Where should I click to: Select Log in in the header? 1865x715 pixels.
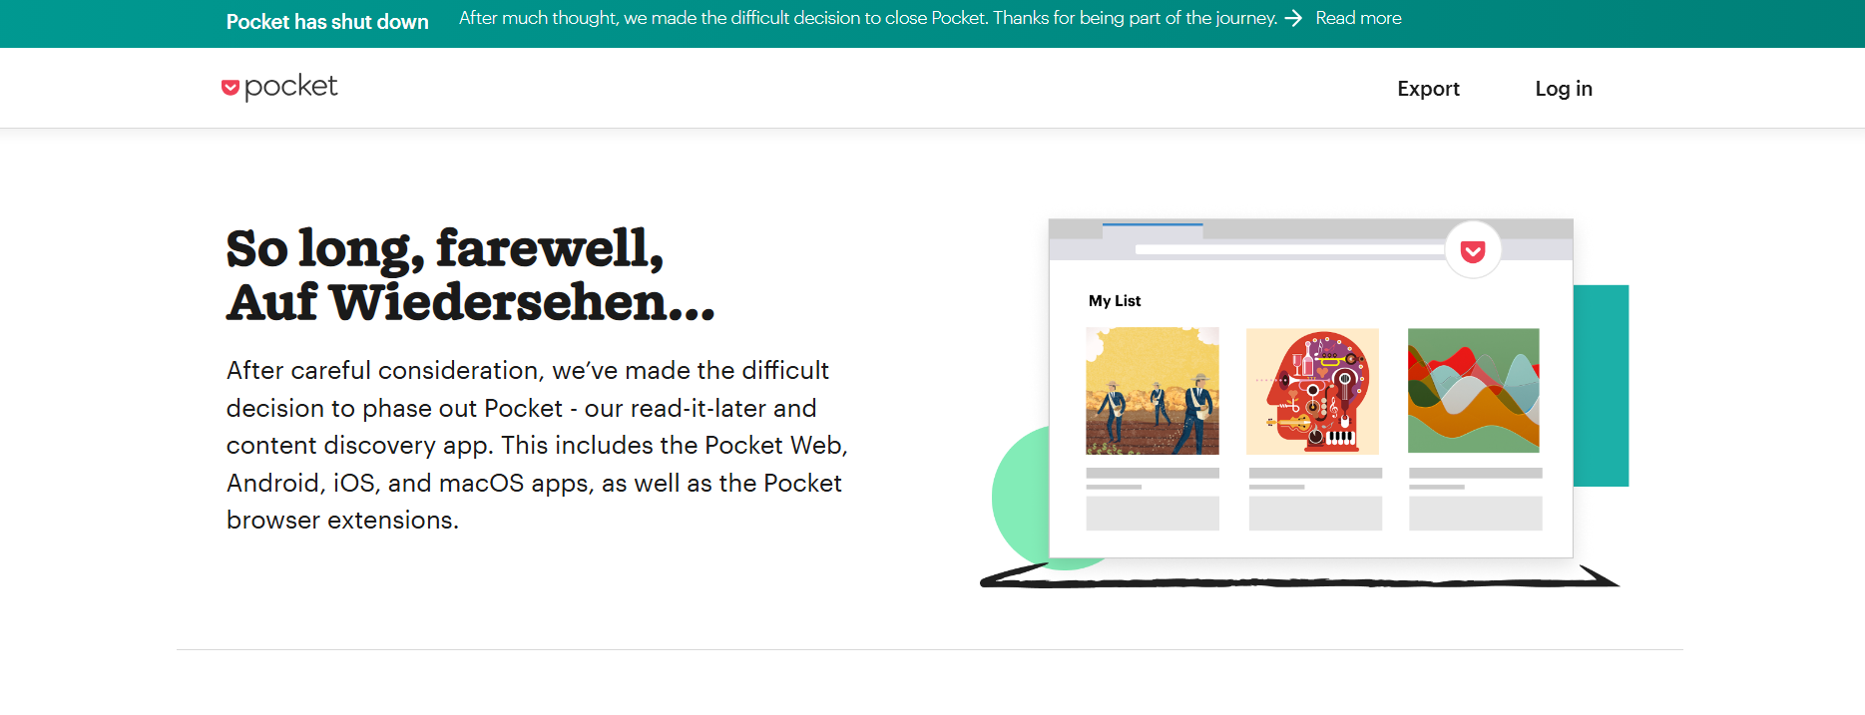1564,89
